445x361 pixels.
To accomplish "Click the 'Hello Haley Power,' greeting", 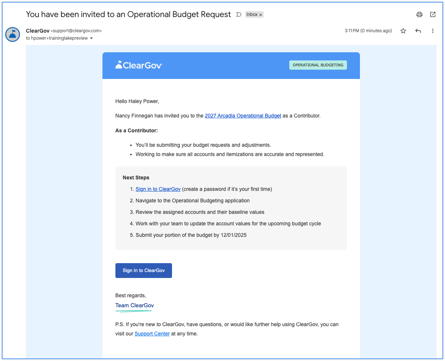I will [x=137, y=101].
